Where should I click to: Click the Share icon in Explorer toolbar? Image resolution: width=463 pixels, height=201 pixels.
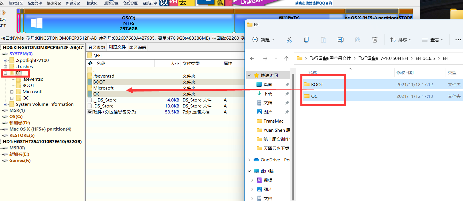click(357, 40)
